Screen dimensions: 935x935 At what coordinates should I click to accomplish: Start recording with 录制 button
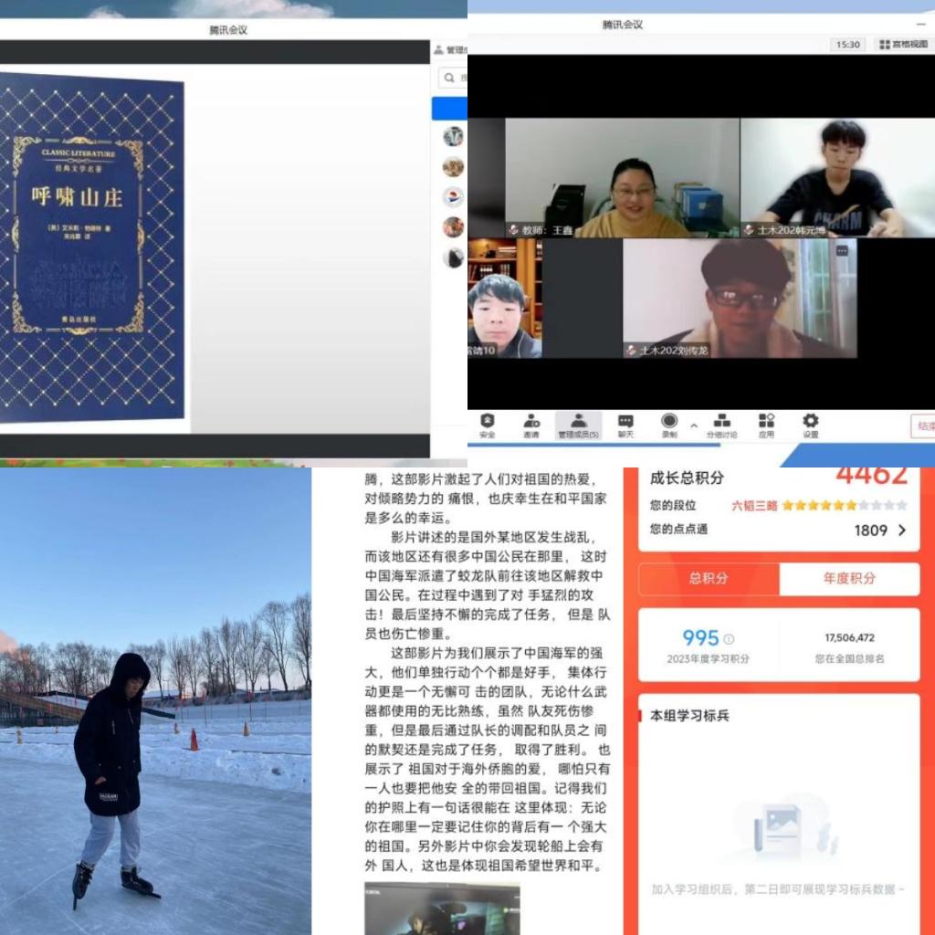pos(669,425)
